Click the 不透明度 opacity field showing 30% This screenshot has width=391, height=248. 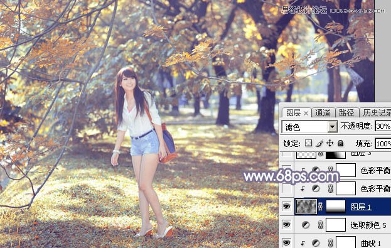(x=383, y=126)
